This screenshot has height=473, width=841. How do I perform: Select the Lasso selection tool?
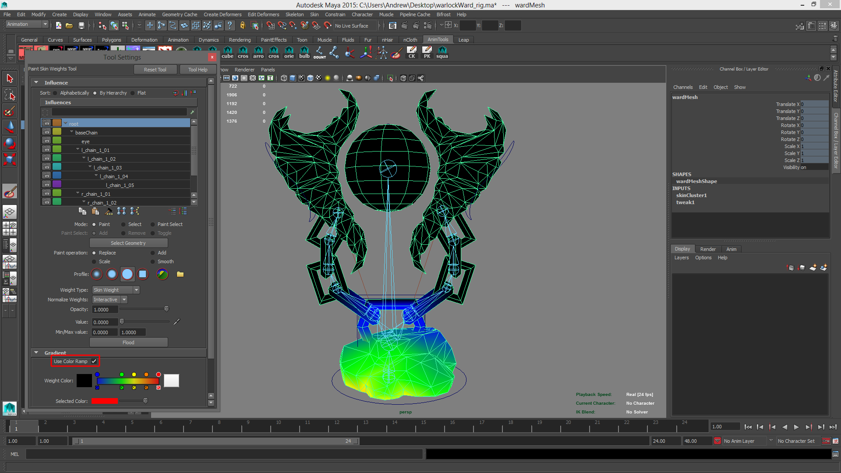pos(10,95)
